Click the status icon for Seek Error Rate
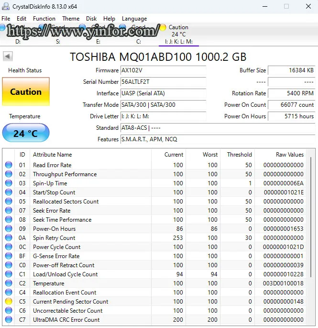The width and height of the screenshot is (318, 328). tap(9, 210)
